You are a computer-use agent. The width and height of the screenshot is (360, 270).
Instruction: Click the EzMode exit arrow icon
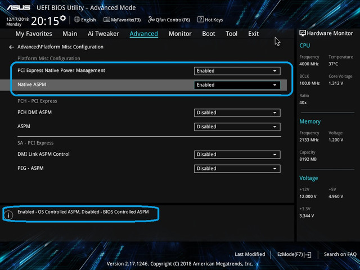[308, 255]
